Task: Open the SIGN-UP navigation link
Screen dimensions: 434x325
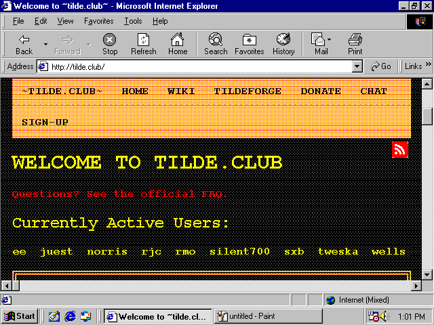Action: [x=45, y=123]
